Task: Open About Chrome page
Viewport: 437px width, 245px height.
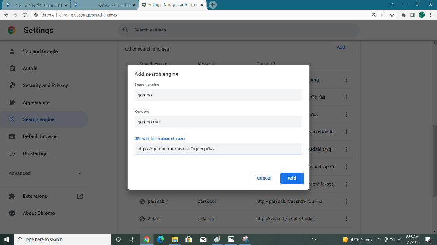Action: [x=39, y=213]
